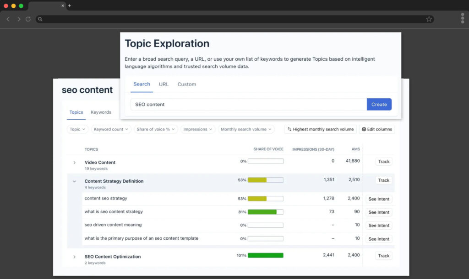Viewport: 469px width, 279px height.
Task: Collapse the Content Strategy Definition row
Action: coord(75,181)
